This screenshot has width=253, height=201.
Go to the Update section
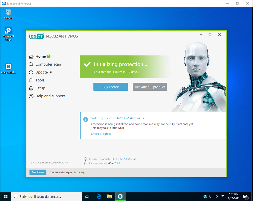tap(42, 72)
